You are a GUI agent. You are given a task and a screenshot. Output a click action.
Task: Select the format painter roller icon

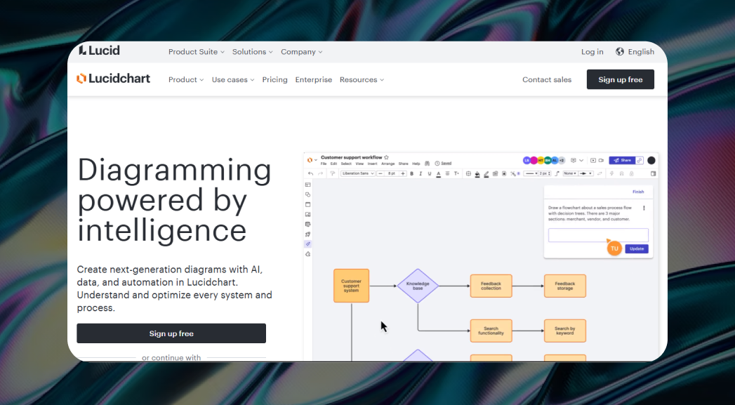332,173
